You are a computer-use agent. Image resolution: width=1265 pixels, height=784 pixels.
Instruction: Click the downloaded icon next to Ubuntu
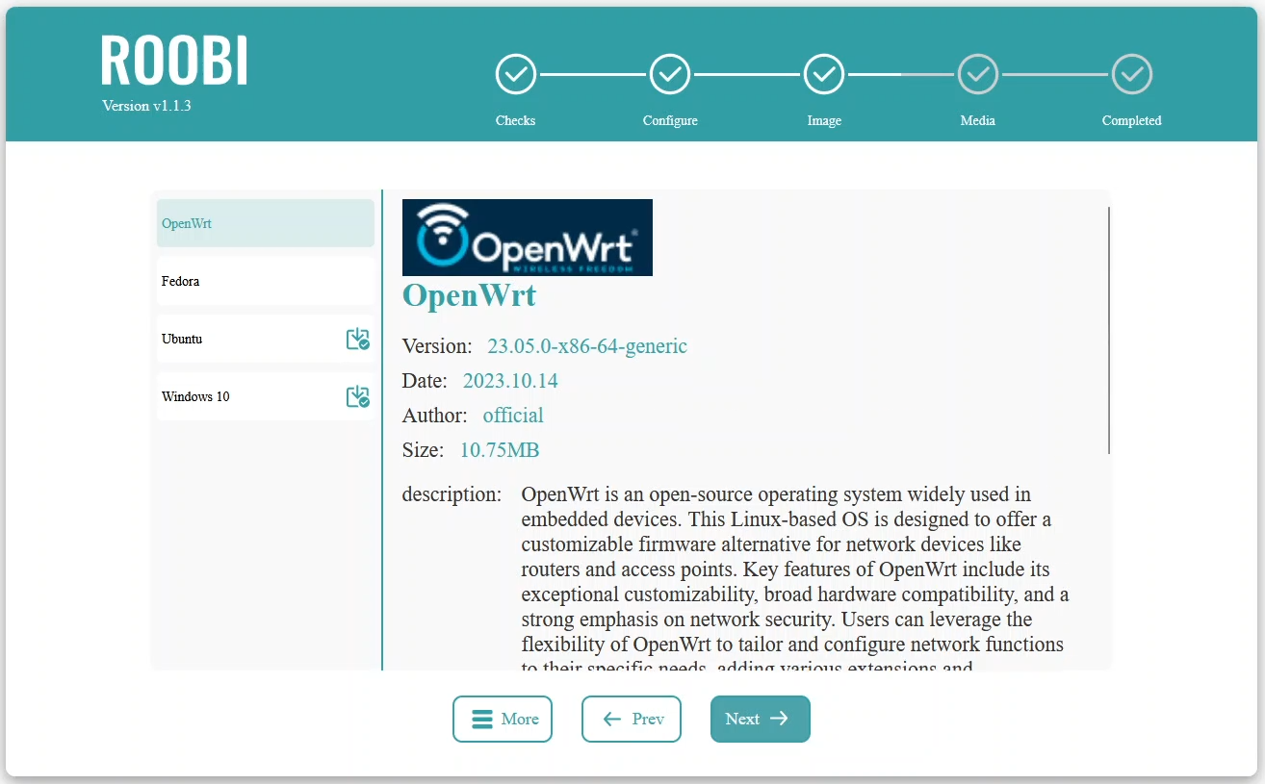click(x=358, y=339)
